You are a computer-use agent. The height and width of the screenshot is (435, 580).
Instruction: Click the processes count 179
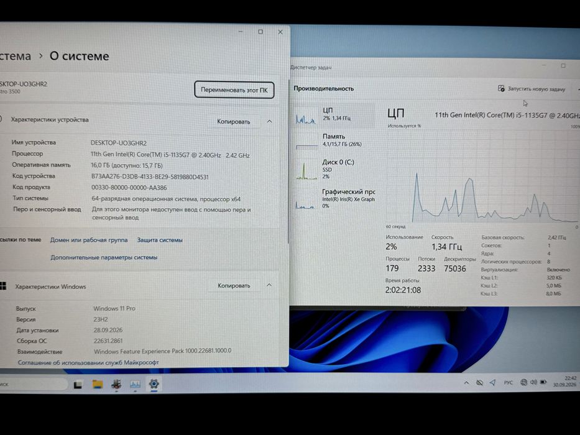pos(392,268)
